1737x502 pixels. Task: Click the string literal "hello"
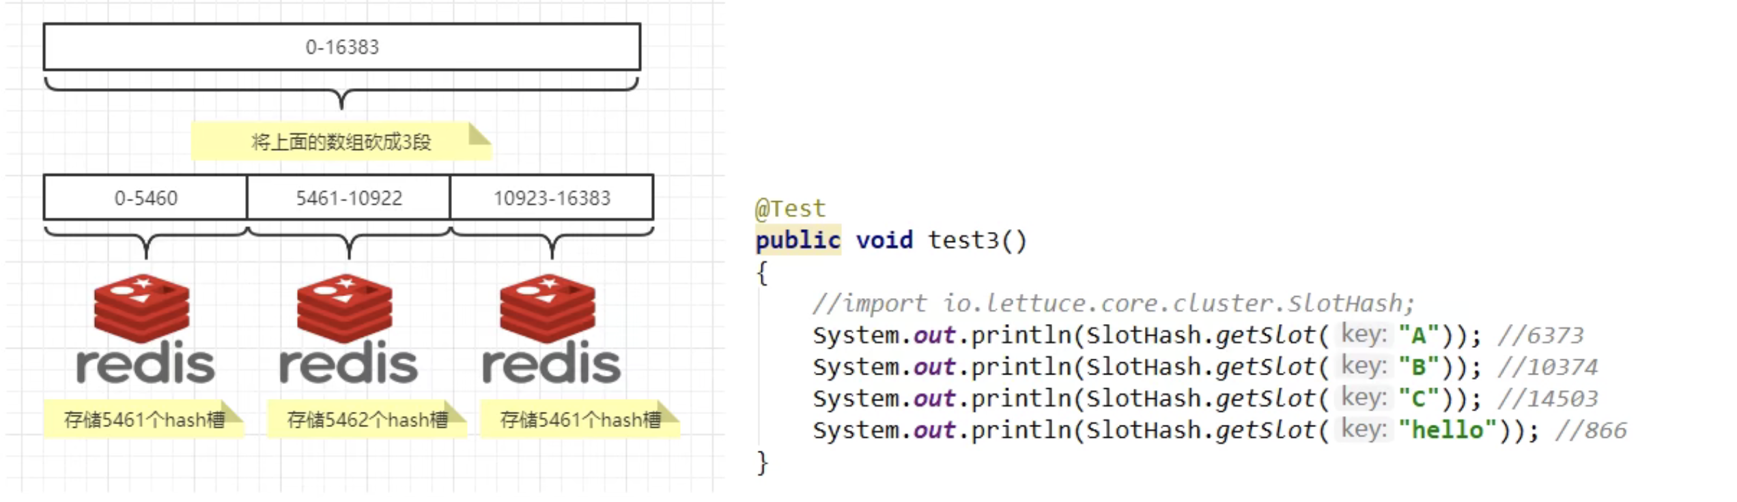tap(1447, 430)
